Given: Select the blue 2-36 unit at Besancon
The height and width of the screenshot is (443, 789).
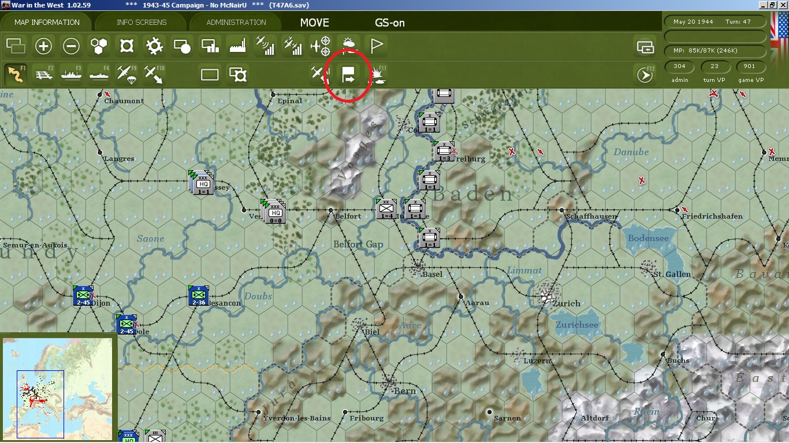Looking at the screenshot, I should pyautogui.click(x=198, y=296).
